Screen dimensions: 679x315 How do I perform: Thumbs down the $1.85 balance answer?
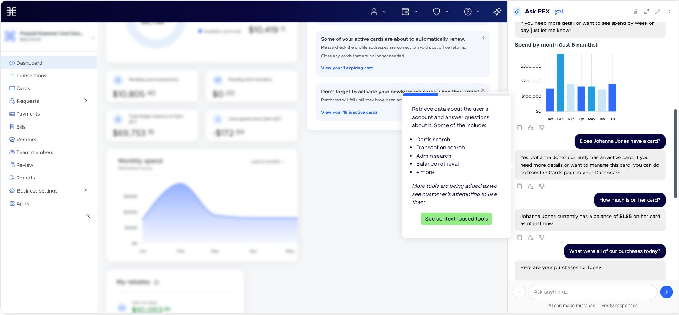(541, 237)
